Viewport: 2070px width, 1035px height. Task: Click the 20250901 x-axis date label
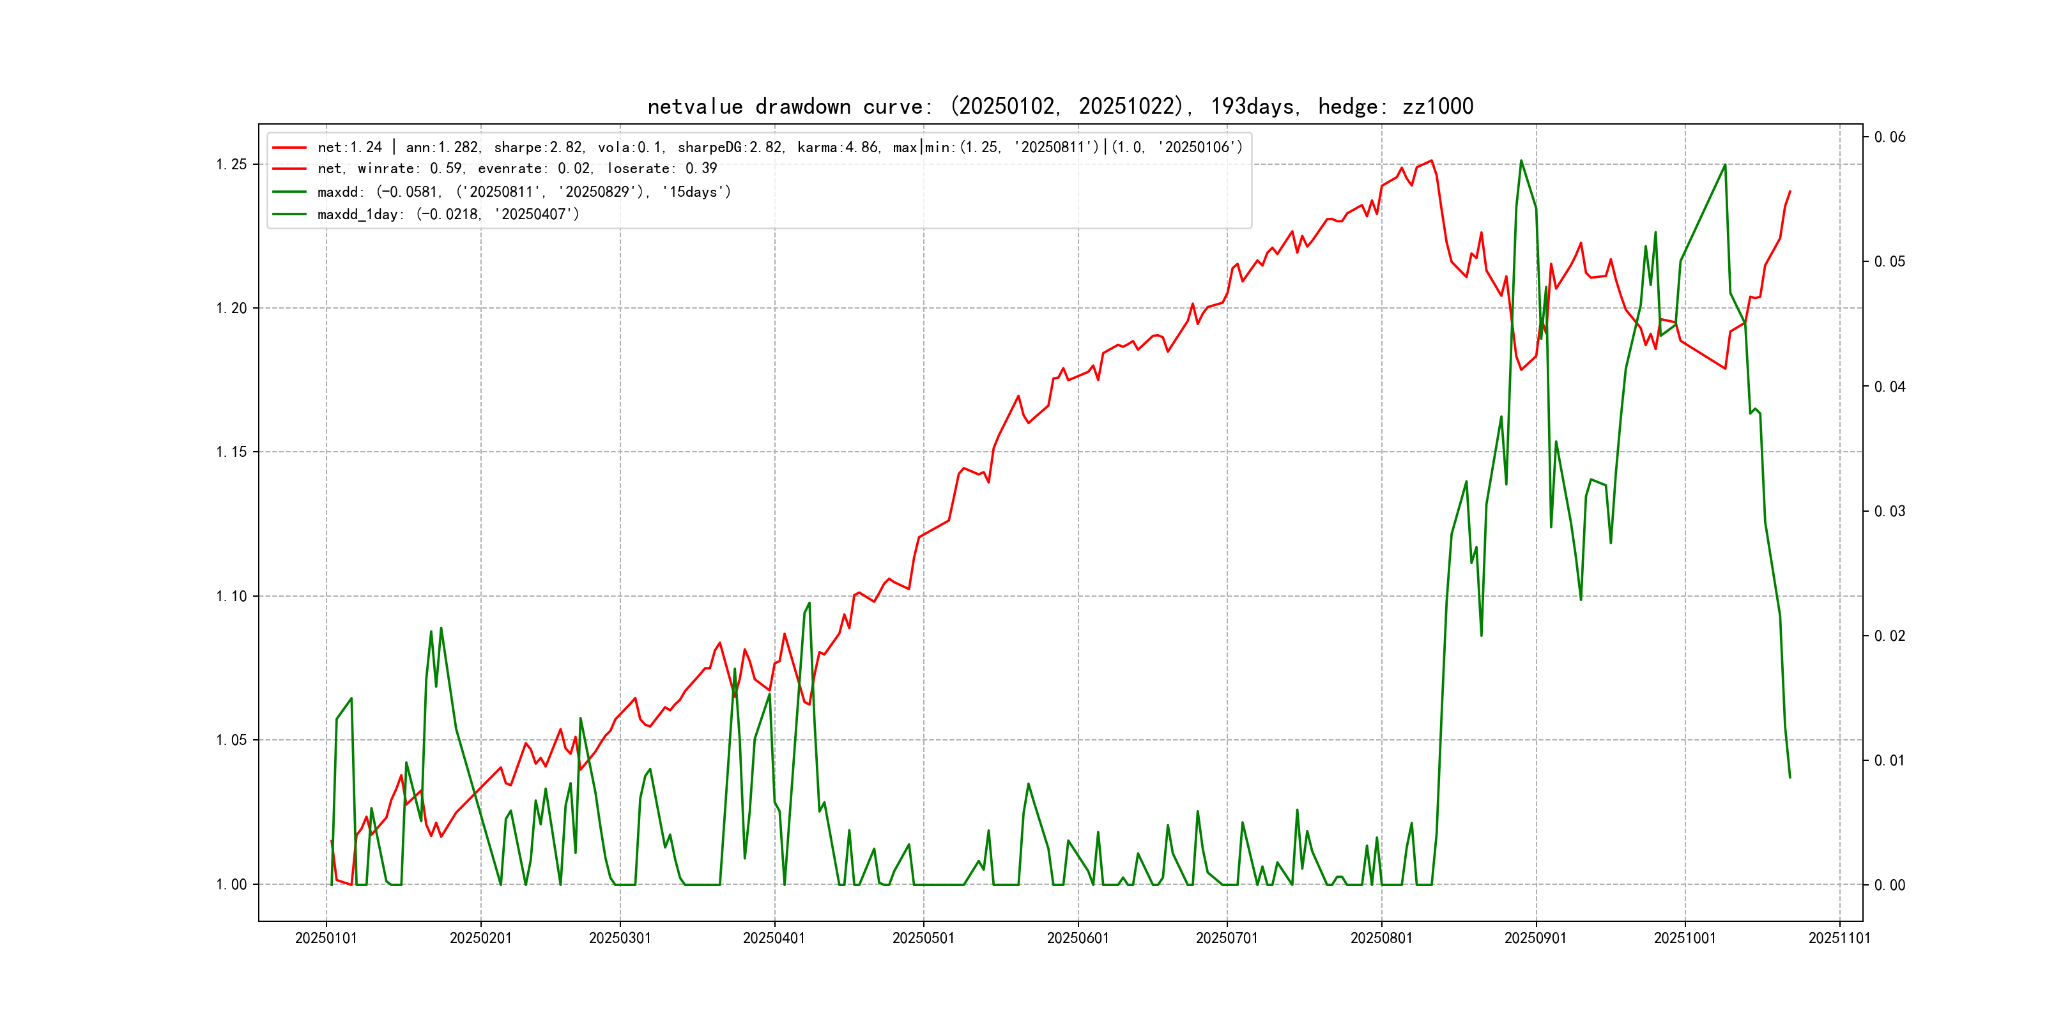[1536, 938]
